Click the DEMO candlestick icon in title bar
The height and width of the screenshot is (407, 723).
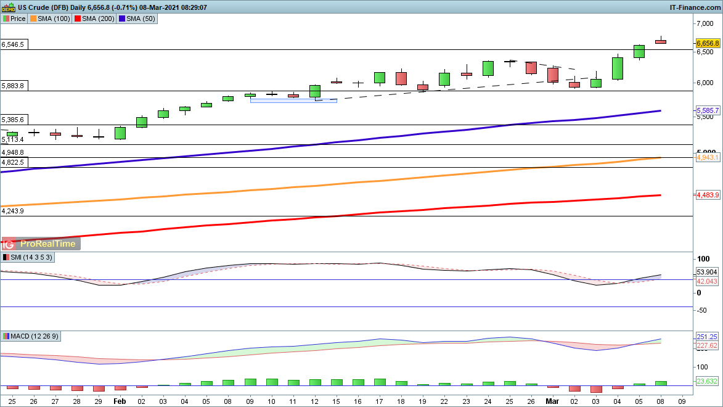8,7
